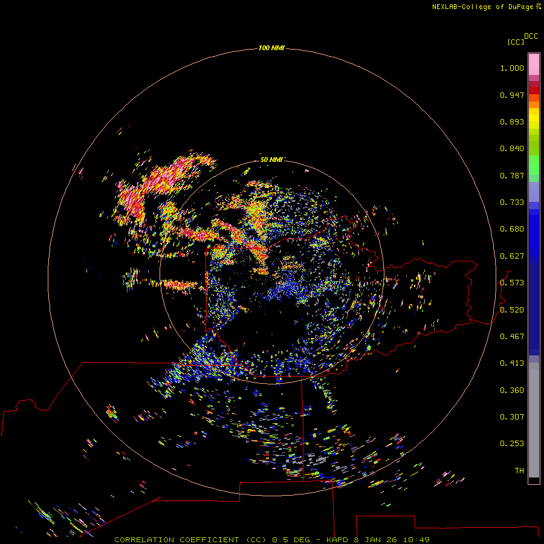
Task: Click the orange 0.947 legend swatch
Action: tap(534, 98)
